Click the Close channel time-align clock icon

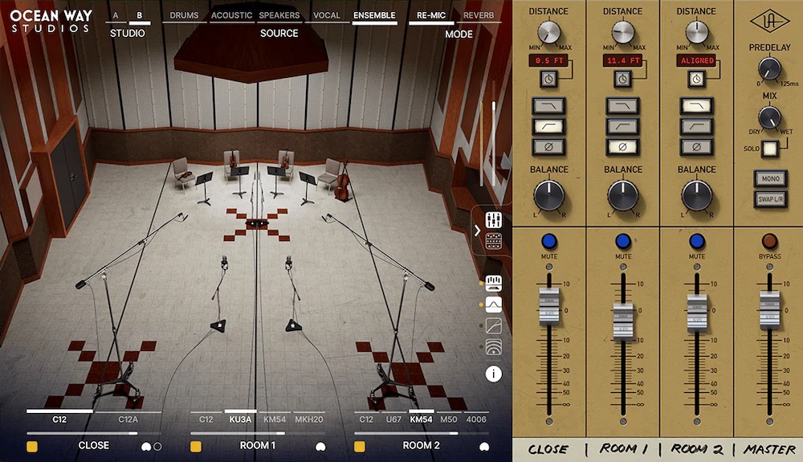coord(547,79)
